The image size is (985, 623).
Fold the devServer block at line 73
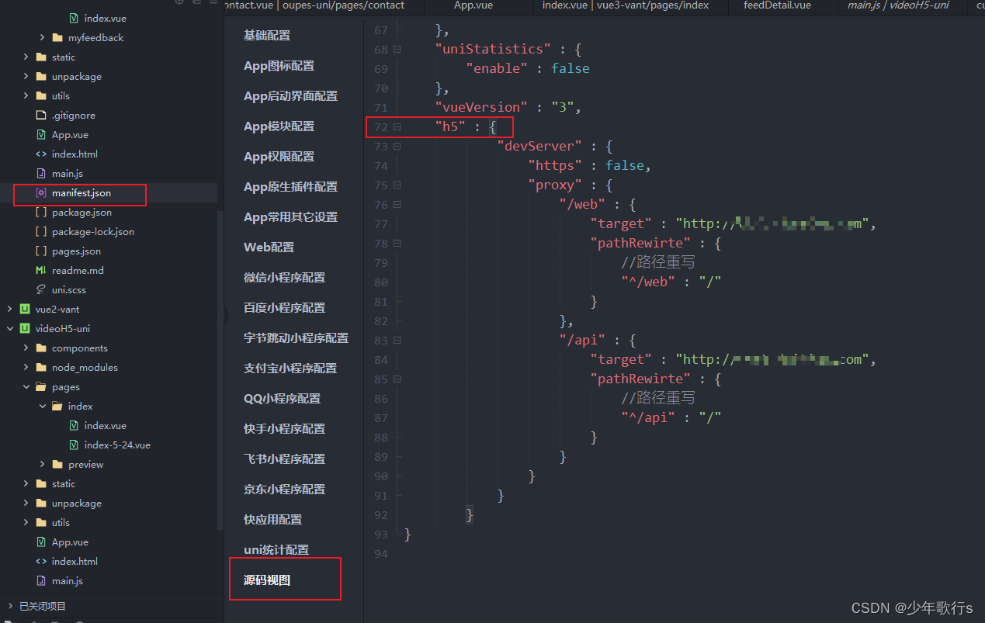pos(397,146)
